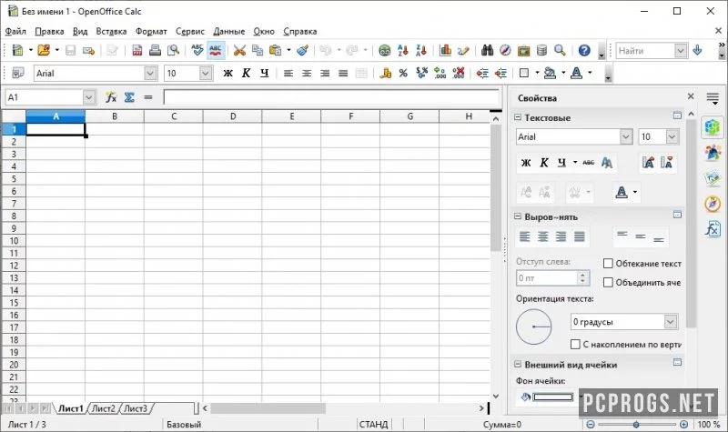Open font size dropdown in formatting toolbar
This screenshot has width=728, height=432.
coord(206,73)
